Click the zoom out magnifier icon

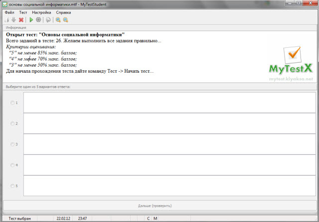click(x=65, y=20)
